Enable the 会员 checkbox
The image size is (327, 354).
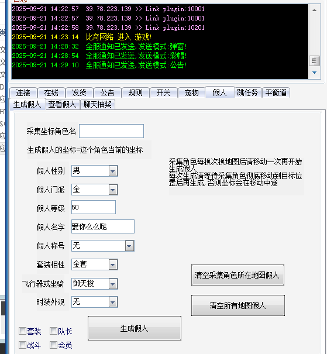click(53, 345)
